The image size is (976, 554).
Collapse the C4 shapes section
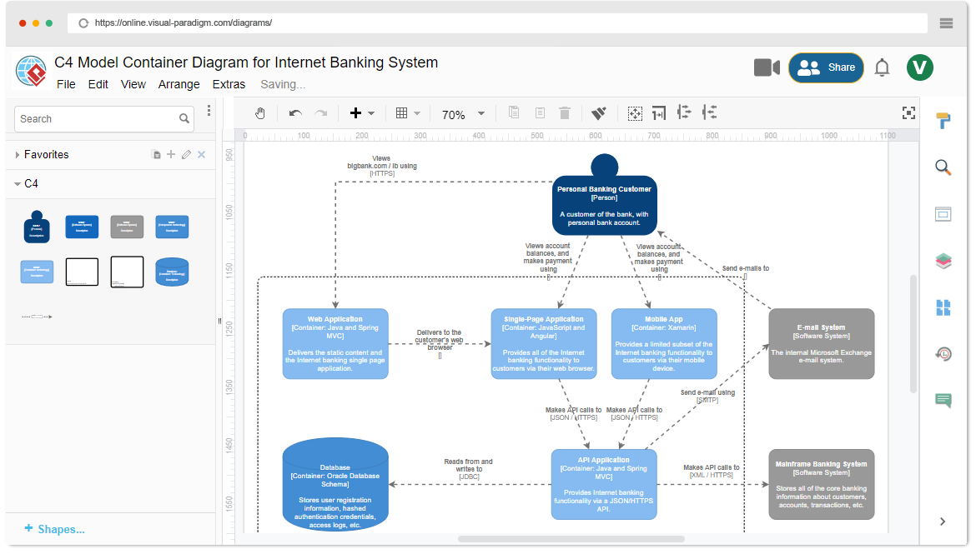tap(29, 183)
